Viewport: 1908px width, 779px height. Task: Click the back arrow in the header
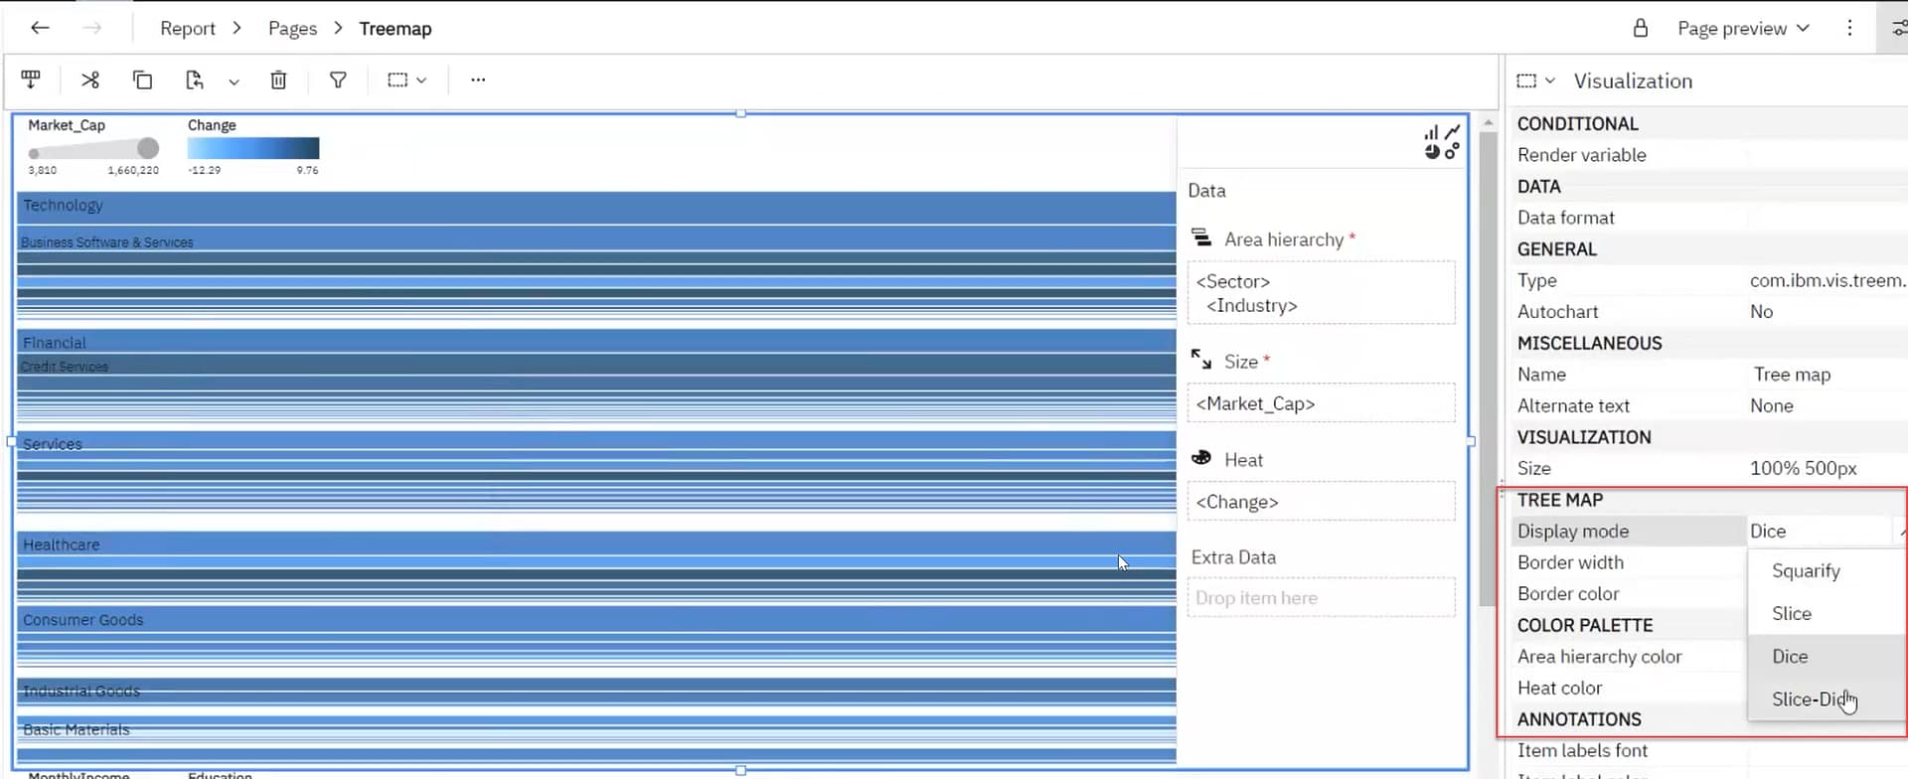[x=40, y=28]
